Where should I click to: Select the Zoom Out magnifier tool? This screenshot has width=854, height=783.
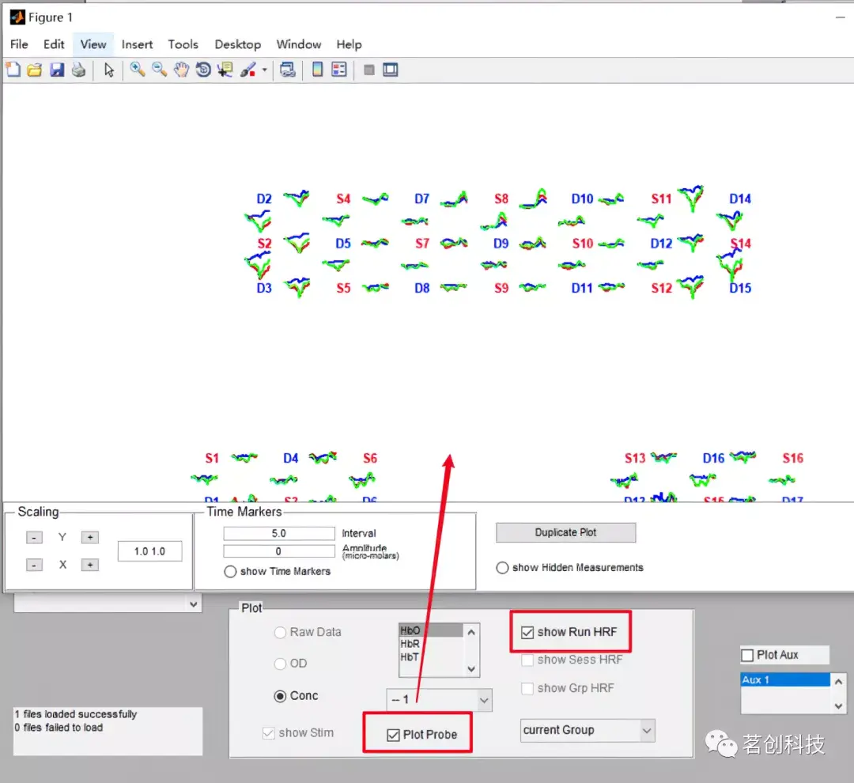tap(159, 70)
